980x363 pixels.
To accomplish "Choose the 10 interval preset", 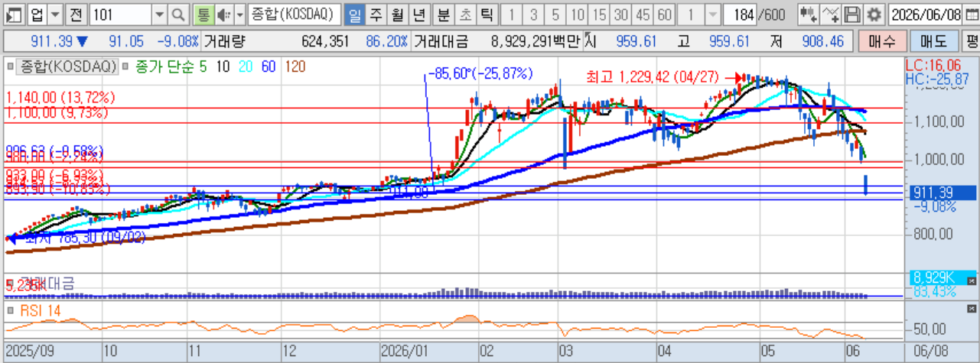I will 577,15.
